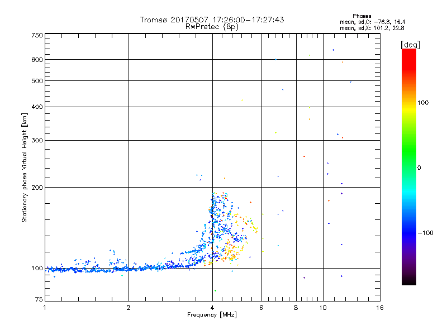Click the y-axis tick label '100'
447x335 pixels.
click(x=37, y=268)
